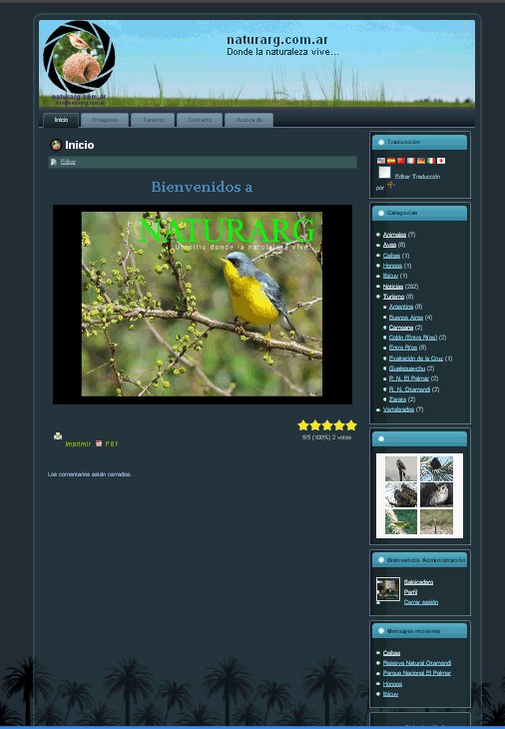Viewport: 505px width, 729px height.
Task: Click the NATURARG yellow bird main image
Action: click(202, 304)
